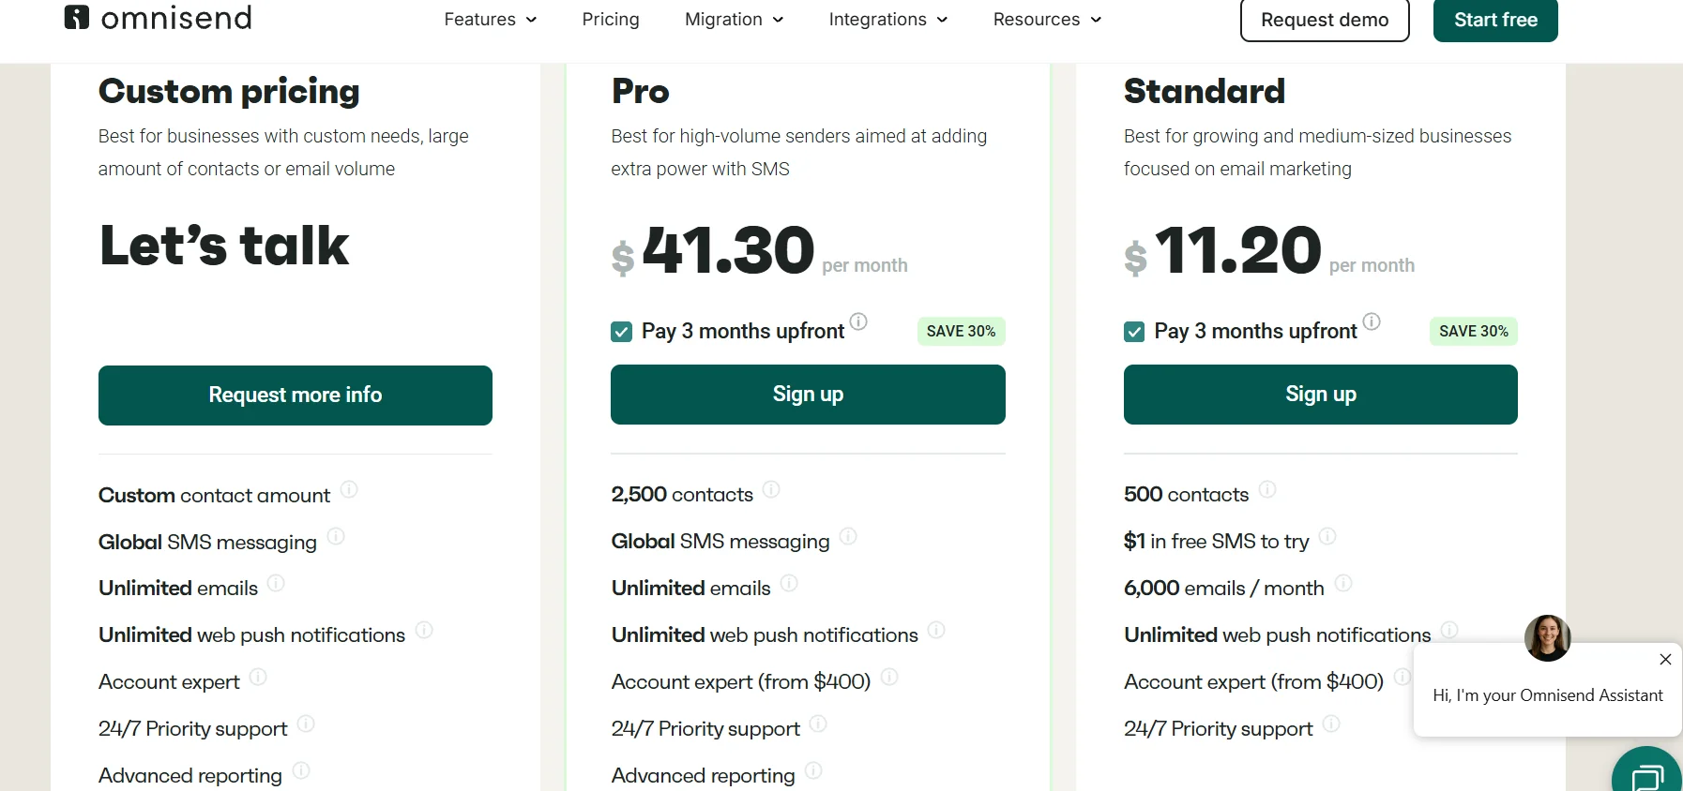
Task: Click info icon beside $1 in free SMS
Action: (1327, 536)
